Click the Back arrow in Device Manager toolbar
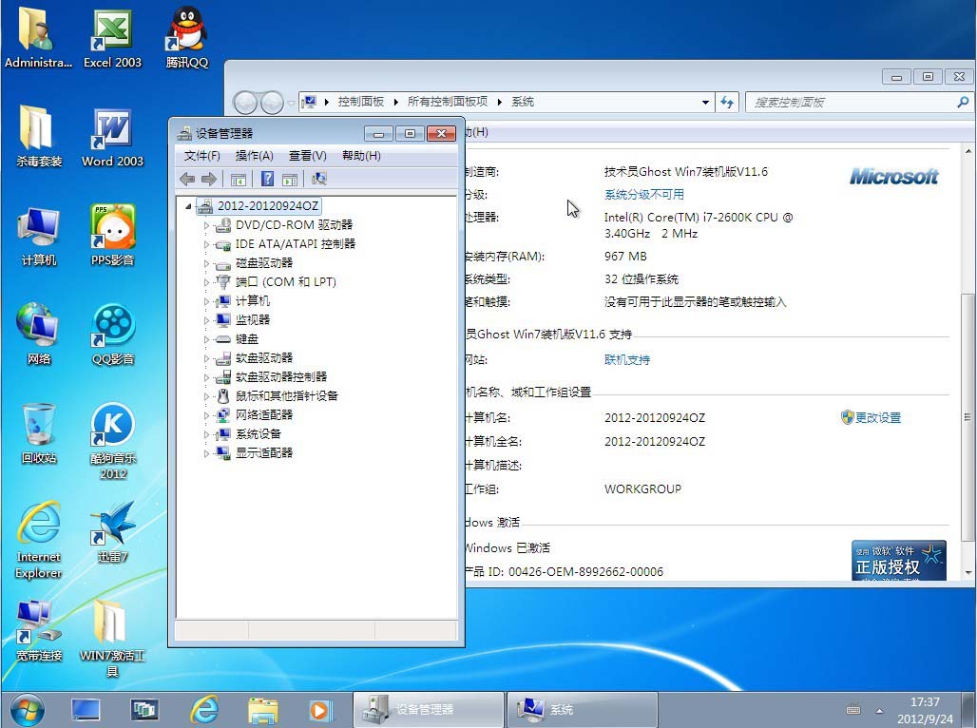 tap(187, 180)
